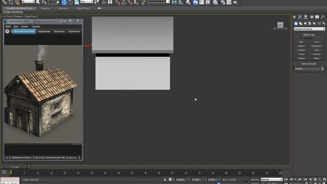
Task: Click the Mirror tool icon
Action: pyautogui.click(x=174, y=2)
